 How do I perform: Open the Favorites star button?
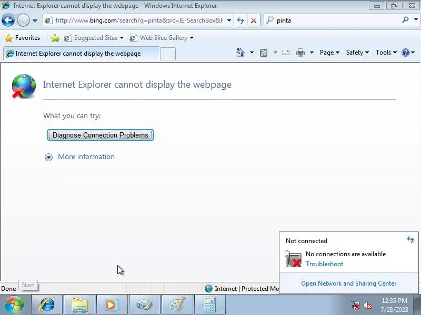pyautogui.click(x=23, y=38)
